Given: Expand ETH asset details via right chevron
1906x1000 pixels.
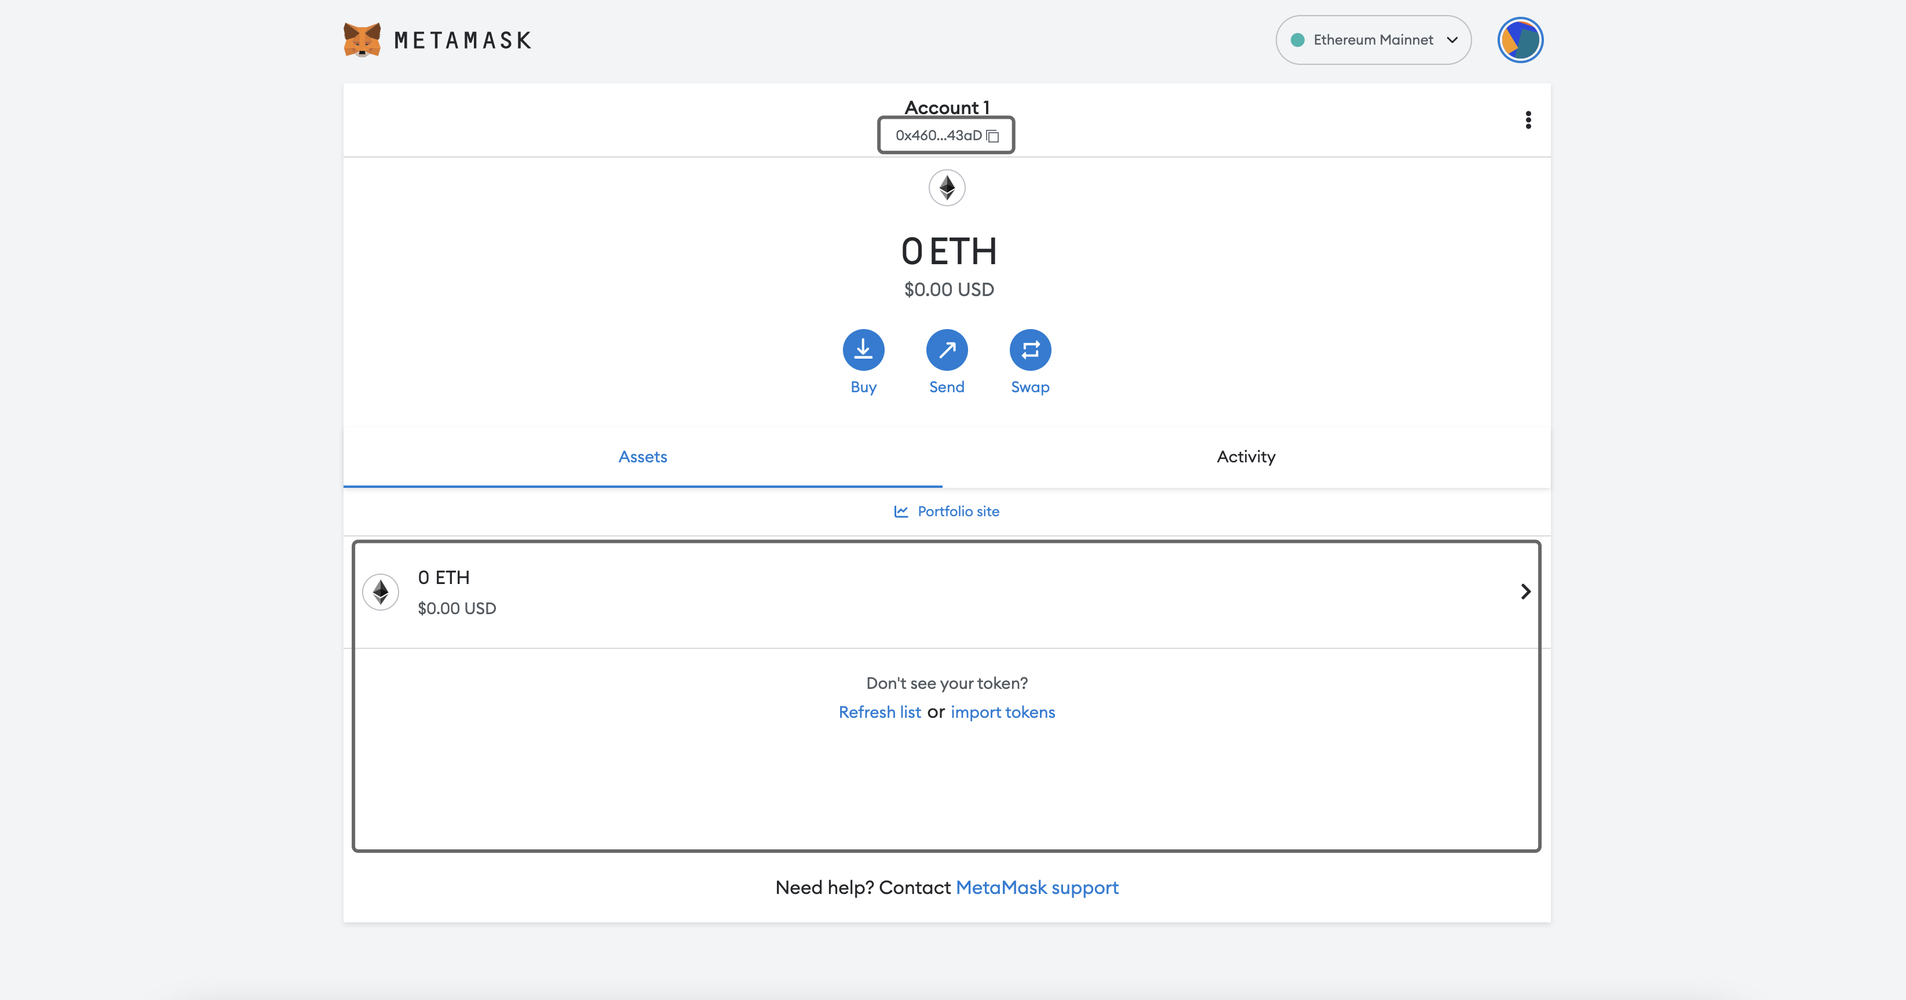Looking at the screenshot, I should (1525, 592).
